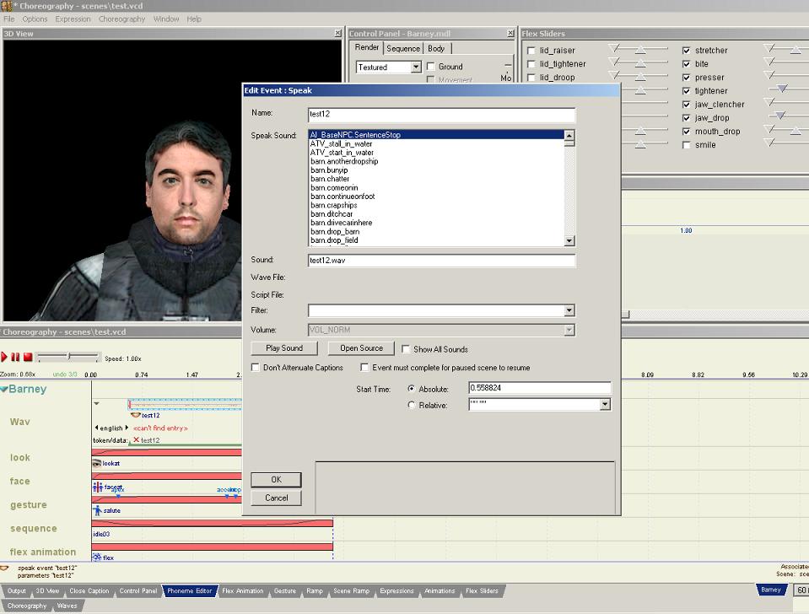Adjust the lid_raiser flex slider
Screen dimensions: 809x614
639,50
